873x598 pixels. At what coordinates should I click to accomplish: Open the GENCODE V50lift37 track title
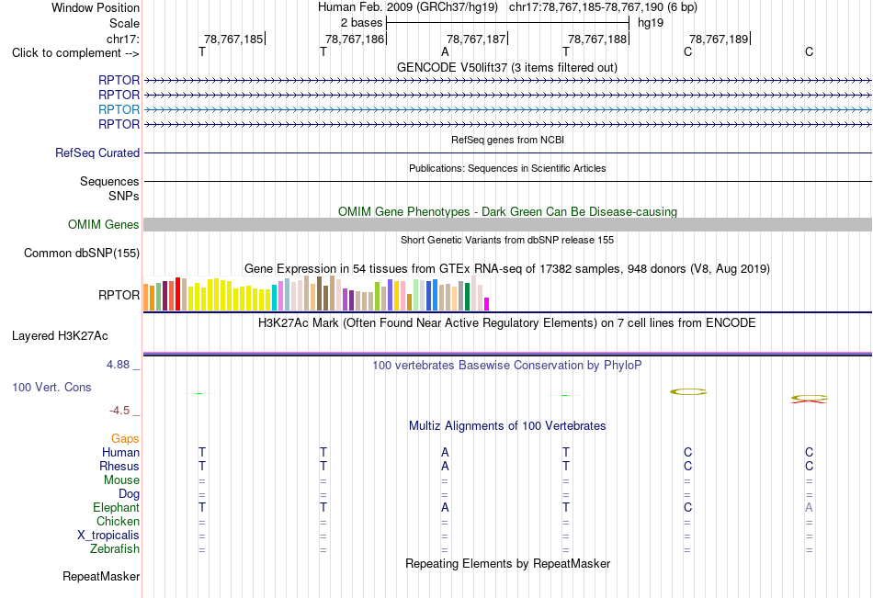507,67
